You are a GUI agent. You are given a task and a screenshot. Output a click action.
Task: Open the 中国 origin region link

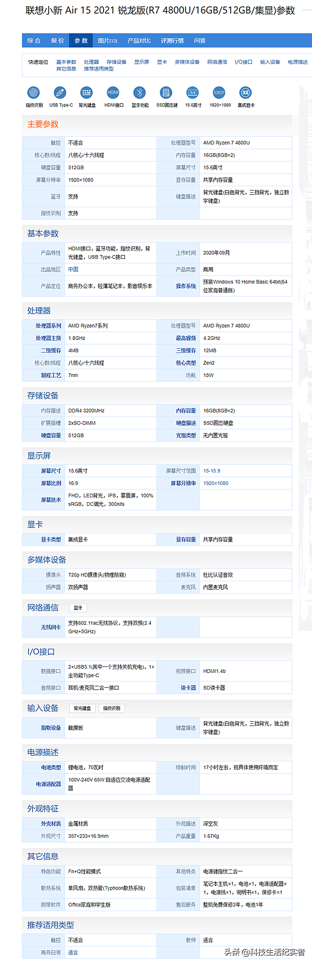(x=73, y=269)
